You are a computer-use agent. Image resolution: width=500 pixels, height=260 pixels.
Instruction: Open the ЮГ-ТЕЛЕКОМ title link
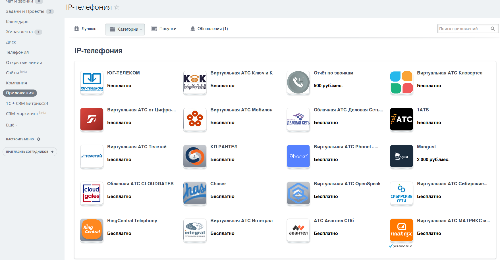pos(123,73)
